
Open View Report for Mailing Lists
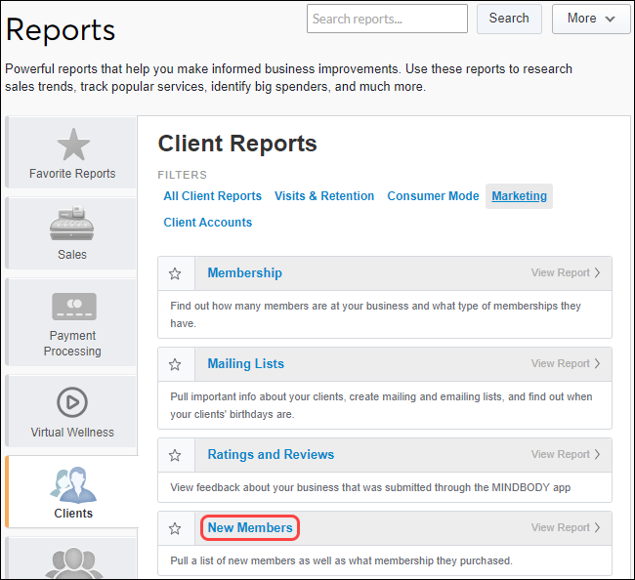tap(566, 364)
